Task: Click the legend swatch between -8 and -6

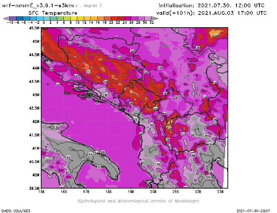Action: [x=20, y=18]
